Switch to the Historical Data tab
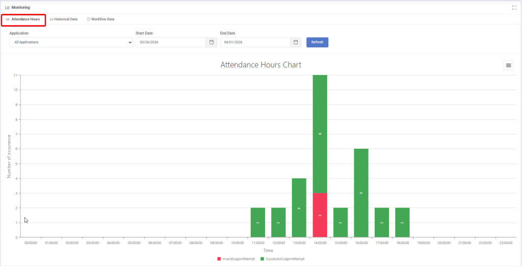 pos(64,19)
